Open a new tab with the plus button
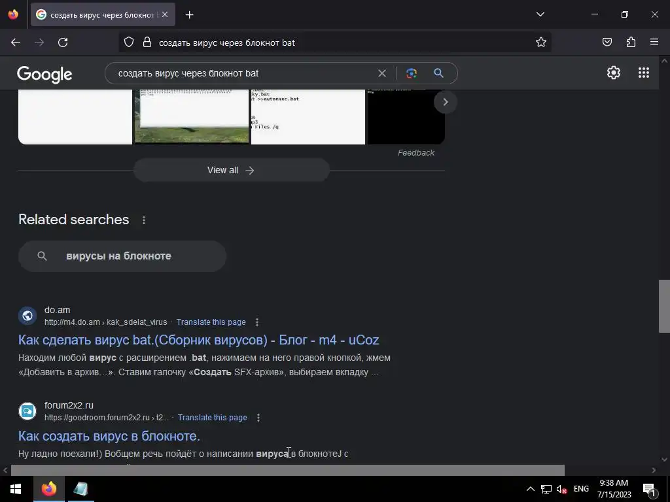 (189, 15)
